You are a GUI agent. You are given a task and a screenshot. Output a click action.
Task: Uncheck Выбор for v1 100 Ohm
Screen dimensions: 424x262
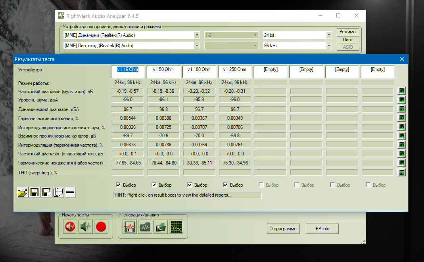(x=190, y=185)
